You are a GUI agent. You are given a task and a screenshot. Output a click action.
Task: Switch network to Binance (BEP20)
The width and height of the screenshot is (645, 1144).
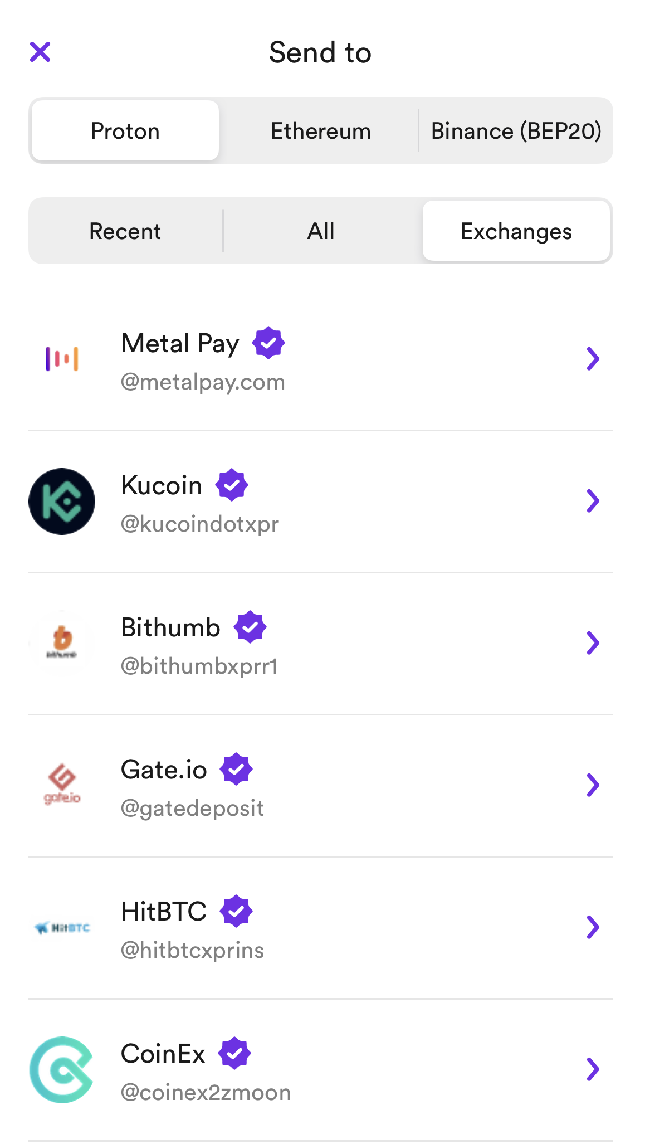(516, 131)
